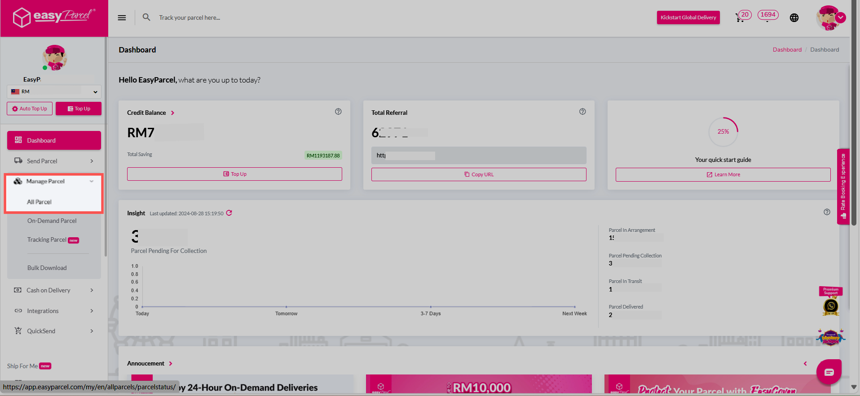860x396 pixels.
Task: Click Top Up button in Credit Balance card
Action: tap(234, 174)
